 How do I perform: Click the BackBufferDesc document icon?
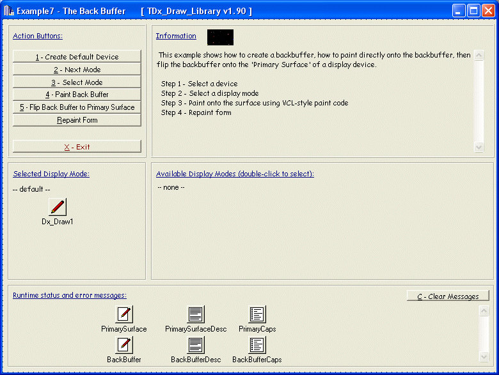[195, 345]
